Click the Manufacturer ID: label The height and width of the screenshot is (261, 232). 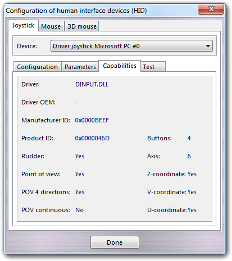46,120
